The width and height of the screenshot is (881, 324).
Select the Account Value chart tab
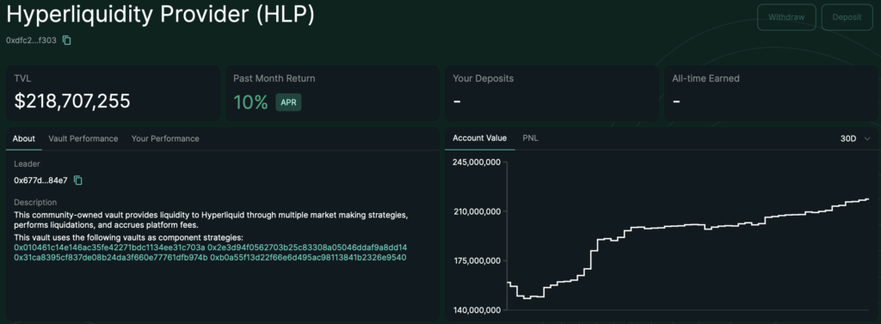pyautogui.click(x=480, y=138)
